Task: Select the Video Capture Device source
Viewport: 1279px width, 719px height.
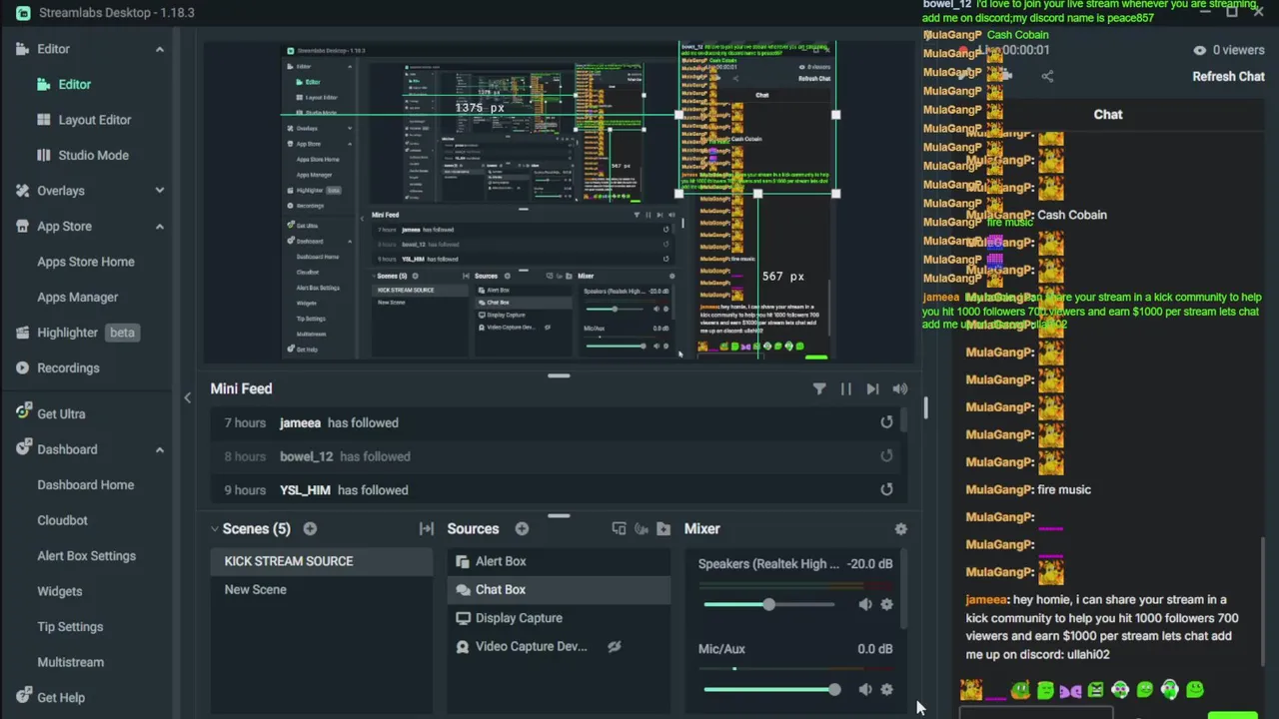Action: pyautogui.click(x=559, y=646)
